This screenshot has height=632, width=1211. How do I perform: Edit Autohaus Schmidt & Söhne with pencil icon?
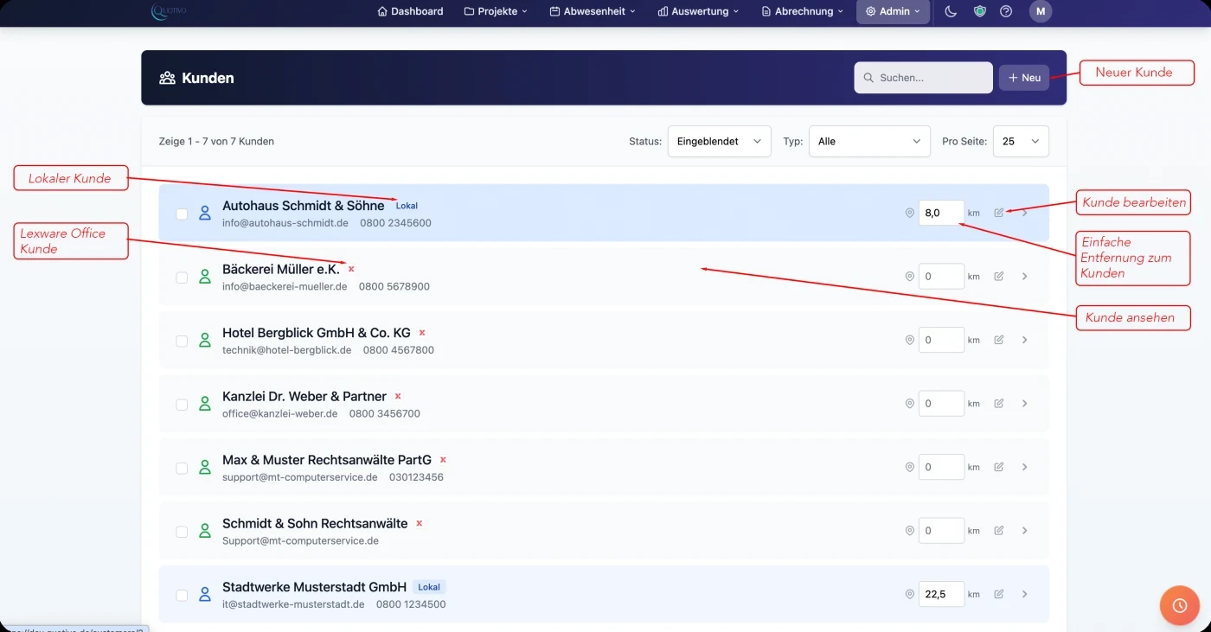tap(999, 213)
